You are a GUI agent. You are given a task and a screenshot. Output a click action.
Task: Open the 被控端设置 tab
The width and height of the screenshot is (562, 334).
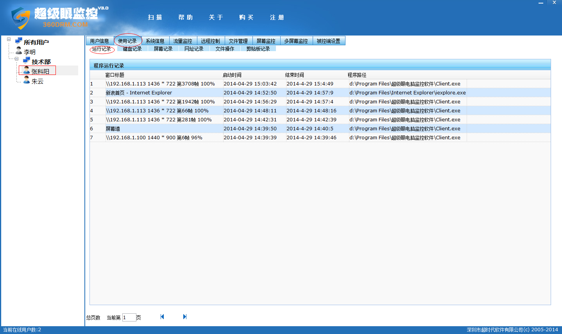329,40
